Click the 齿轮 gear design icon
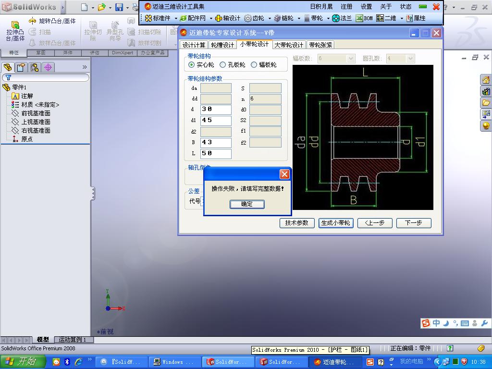The image size is (492, 369). coord(248,18)
